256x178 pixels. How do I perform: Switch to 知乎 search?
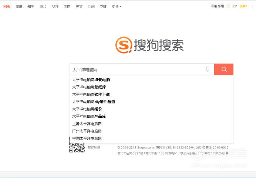31,6
